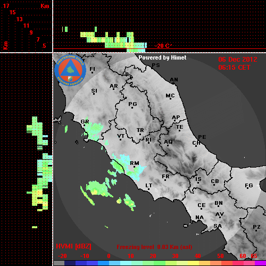Image resolution: width=266 pixels, height=266 pixels.
Task: Click the '11' km altitude label
Action: [26, 26]
